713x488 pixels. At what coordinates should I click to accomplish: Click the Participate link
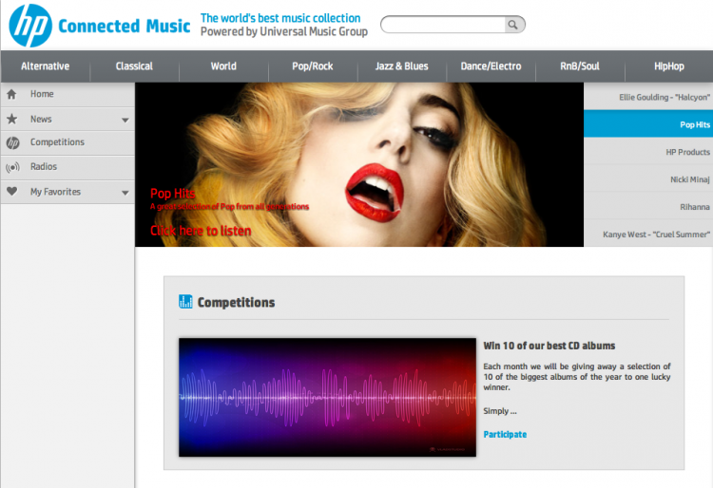(x=505, y=435)
